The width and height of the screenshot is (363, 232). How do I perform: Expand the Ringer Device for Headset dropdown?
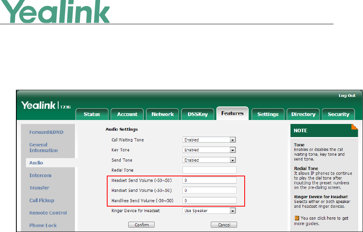pyautogui.click(x=209, y=211)
